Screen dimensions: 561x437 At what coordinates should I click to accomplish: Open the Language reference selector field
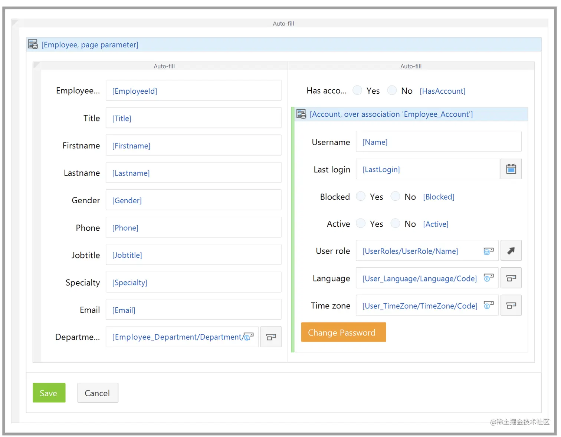427,278
